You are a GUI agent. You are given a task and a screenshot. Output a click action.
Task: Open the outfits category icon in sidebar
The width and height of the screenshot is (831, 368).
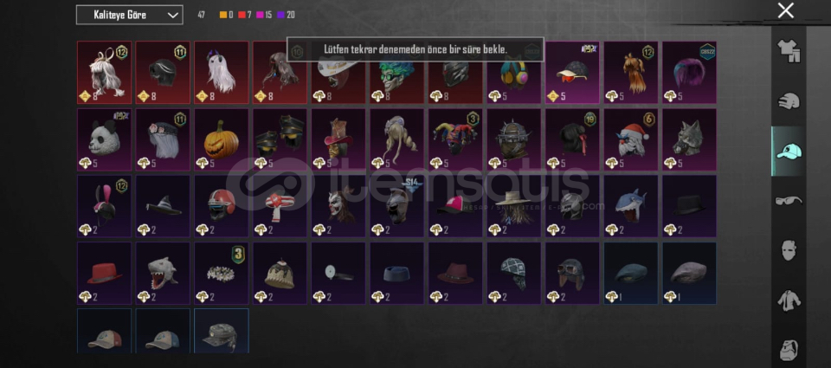(x=789, y=51)
